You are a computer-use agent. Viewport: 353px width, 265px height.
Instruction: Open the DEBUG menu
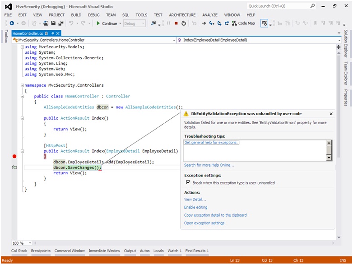(x=93, y=15)
